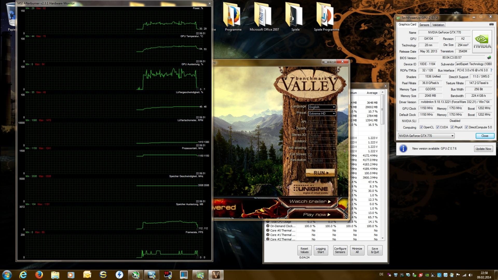Switch to MSI Afterburner taskbar button
Image resolution: width=498 pixels, height=280 pixels.
[x=135, y=275]
